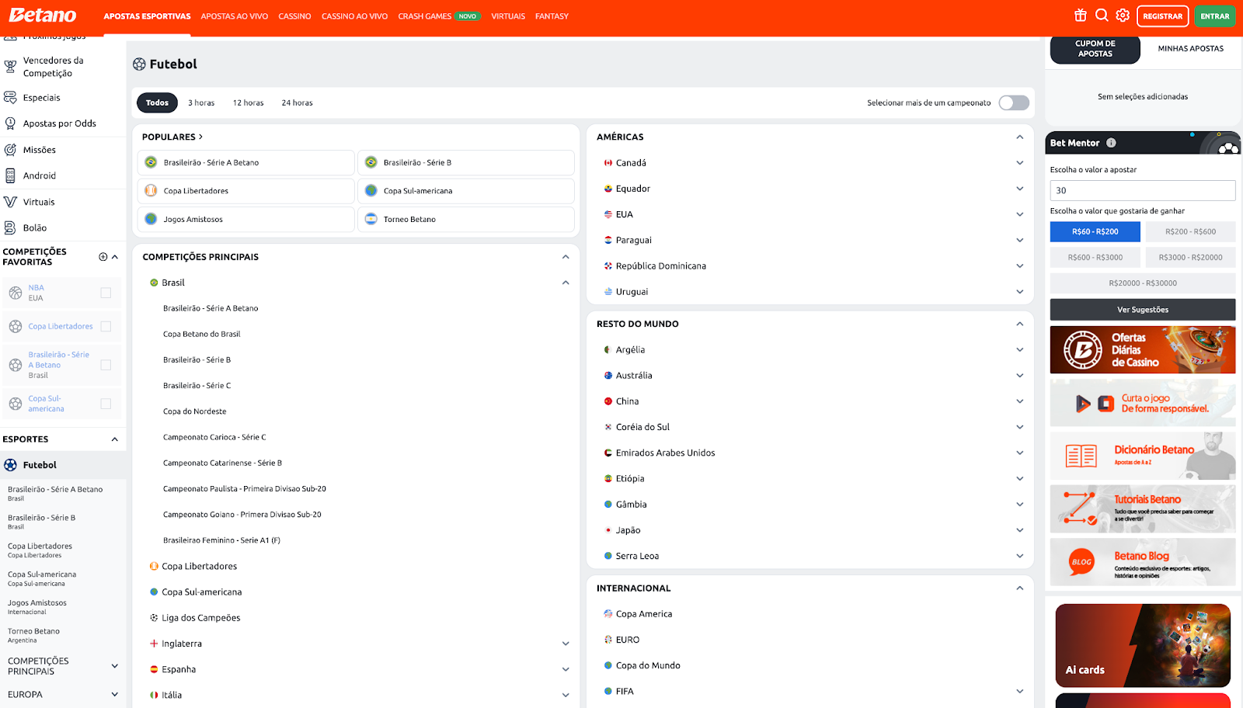Image resolution: width=1243 pixels, height=708 pixels.
Task: Expand the Europa sidebar section
Action: (x=115, y=695)
